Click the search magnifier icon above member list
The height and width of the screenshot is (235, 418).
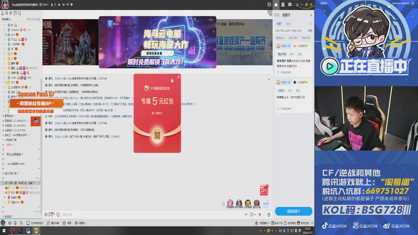click(19, 13)
